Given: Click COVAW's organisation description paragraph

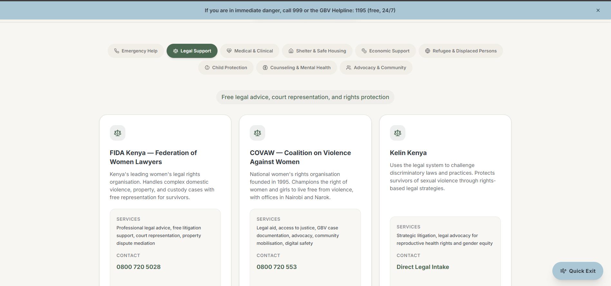Looking at the screenshot, I should (x=302, y=186).
